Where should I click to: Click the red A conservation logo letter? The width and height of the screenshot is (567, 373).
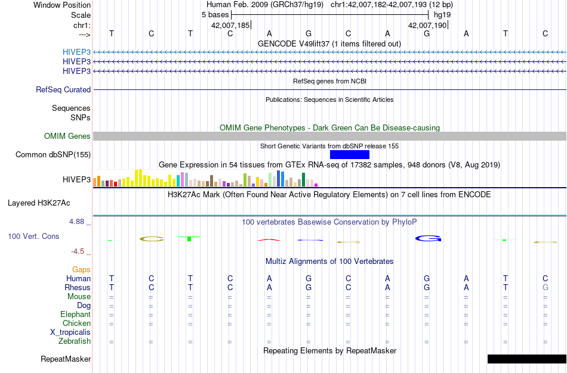click(269, 240)
